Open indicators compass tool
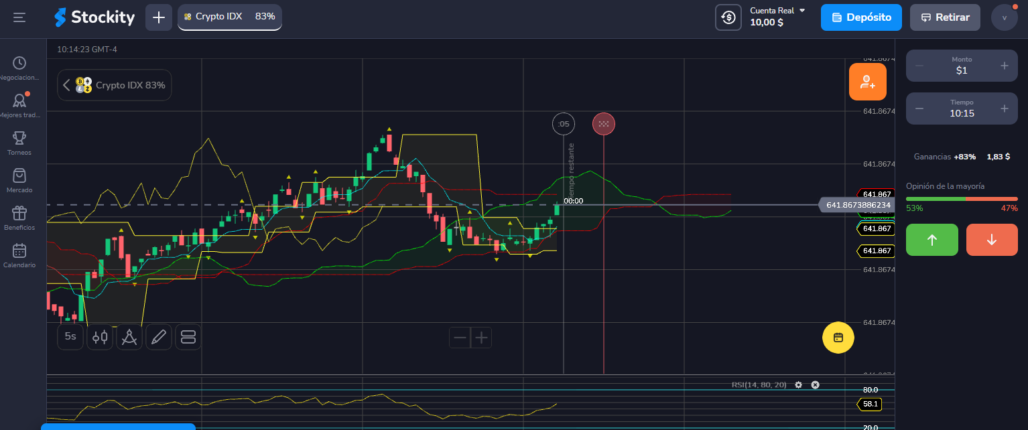The image size is (1028, 430). click(x=129, y=337)
